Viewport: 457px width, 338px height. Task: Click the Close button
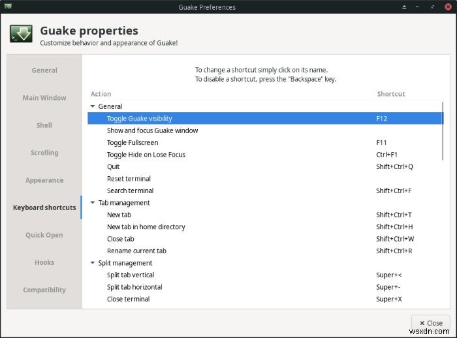click(431, 323)
